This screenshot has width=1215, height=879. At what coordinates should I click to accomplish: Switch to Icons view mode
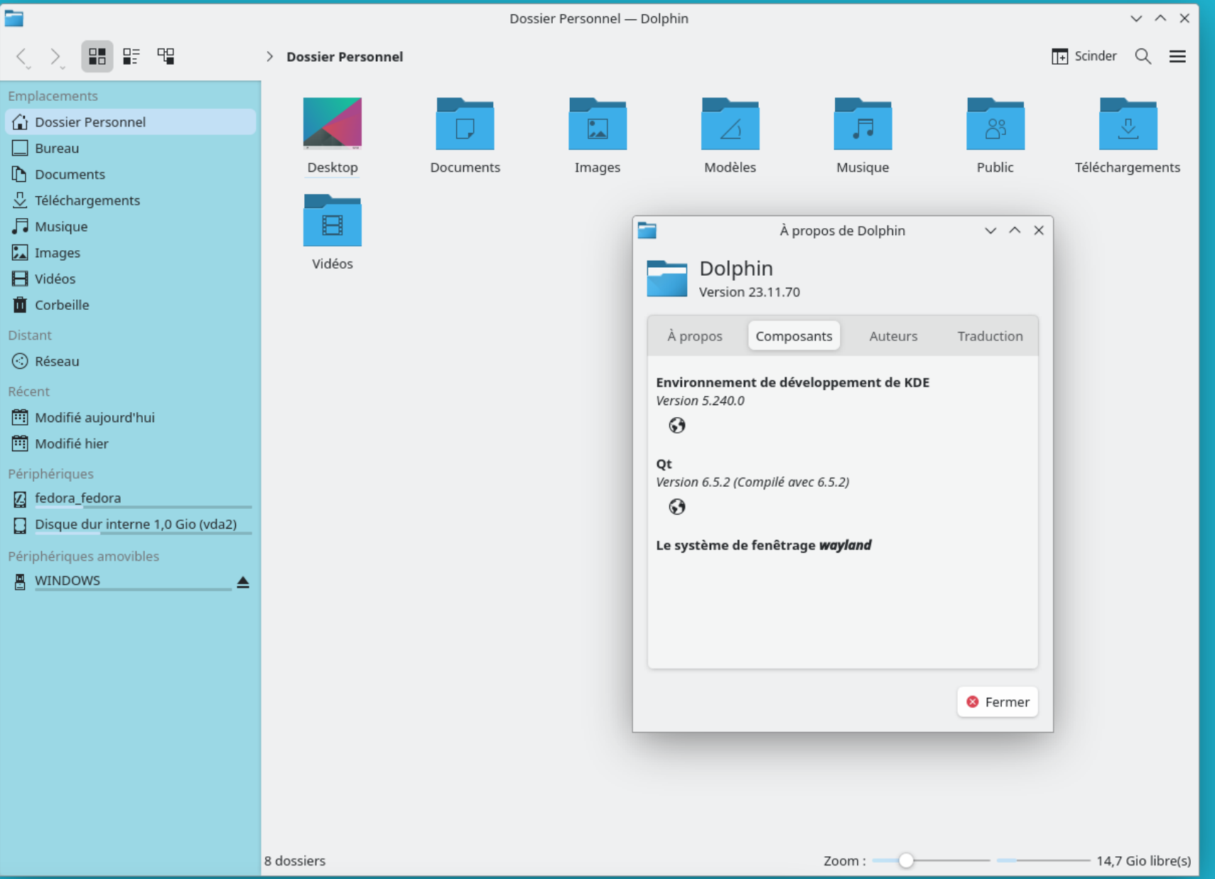tap(97, 56)
